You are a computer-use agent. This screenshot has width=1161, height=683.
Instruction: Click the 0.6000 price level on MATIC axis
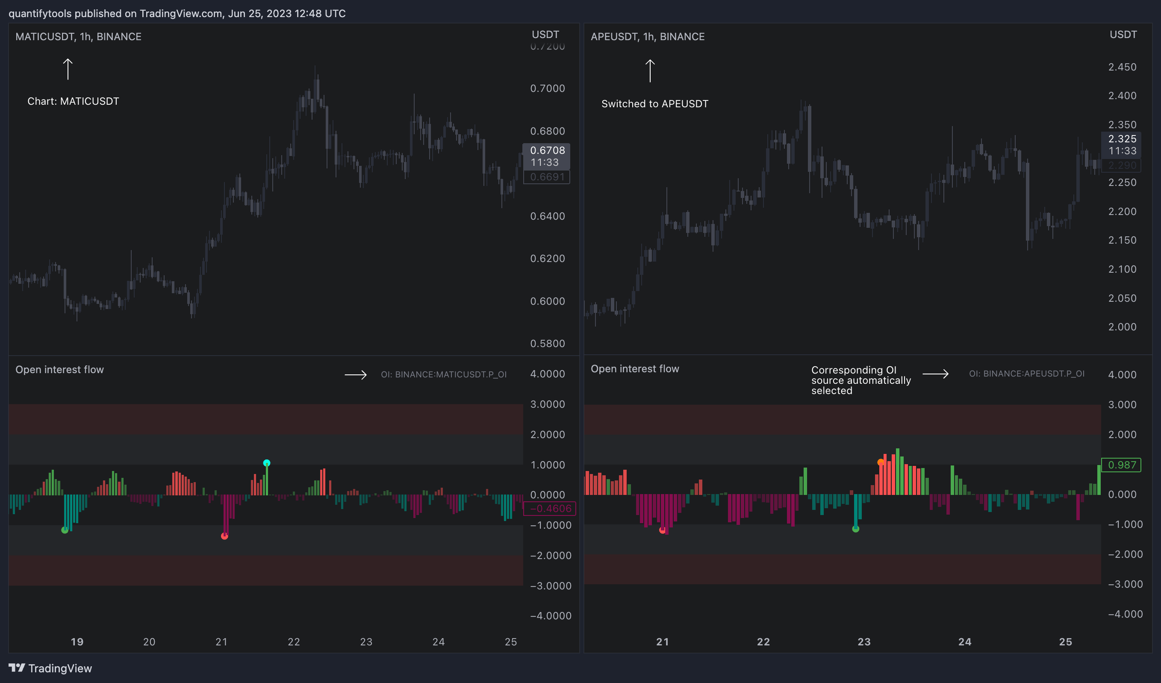(547, 301)
